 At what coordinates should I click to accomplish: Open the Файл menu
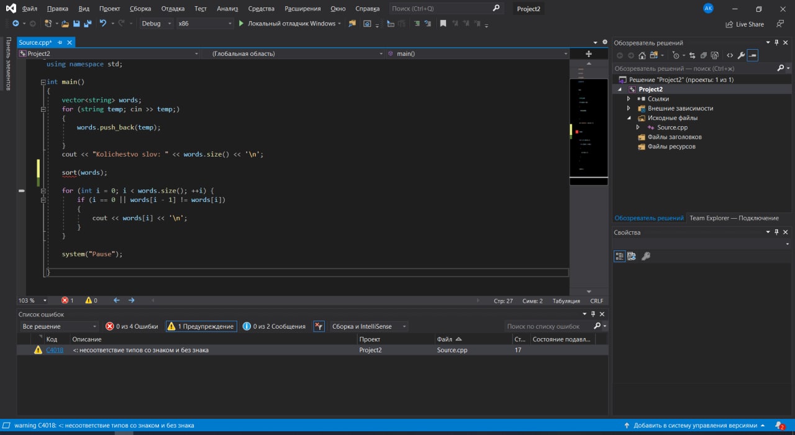pos(29,9)
